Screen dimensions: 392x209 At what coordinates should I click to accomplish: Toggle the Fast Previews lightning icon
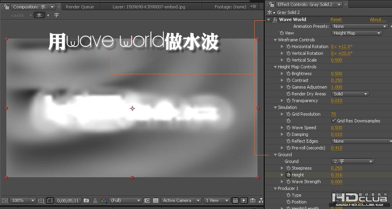244,200
